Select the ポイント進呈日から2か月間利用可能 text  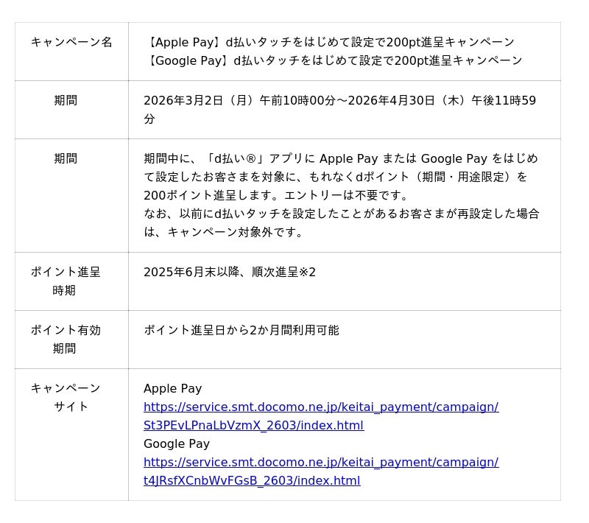tap(241, 331)
